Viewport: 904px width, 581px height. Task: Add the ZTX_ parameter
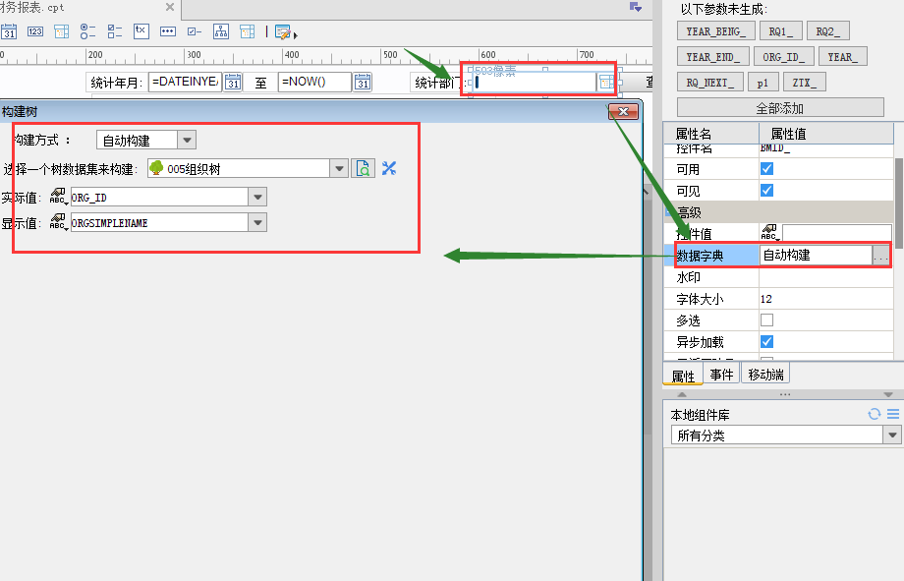pos(804,82)
